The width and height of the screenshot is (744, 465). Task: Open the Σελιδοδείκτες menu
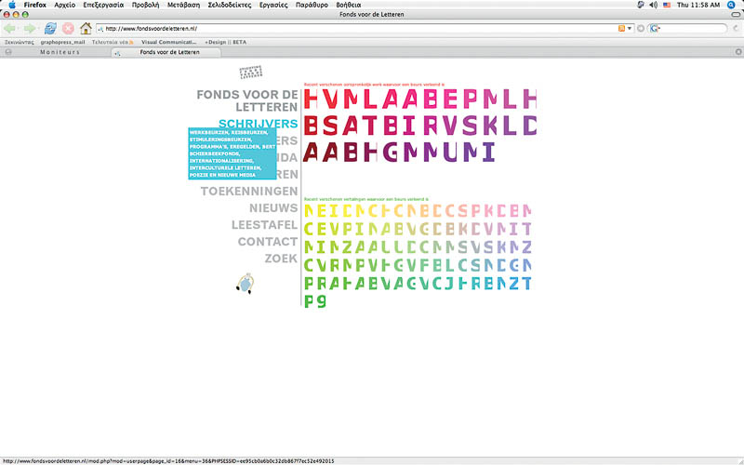coord(230,5)
